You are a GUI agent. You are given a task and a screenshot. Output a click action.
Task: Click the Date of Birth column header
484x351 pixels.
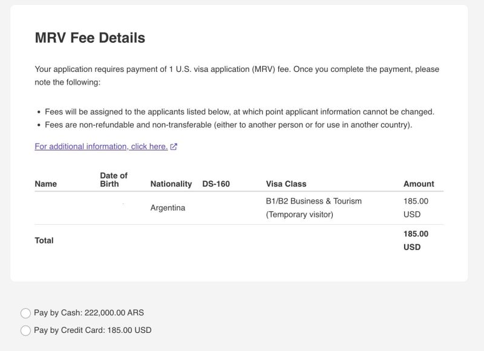114,179
